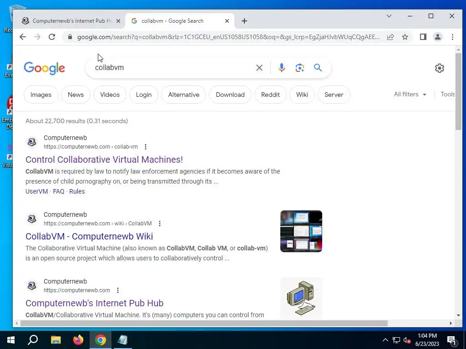466x349 pixels.
Task: Select the Server search chip
Action: (x=334, y=95)
